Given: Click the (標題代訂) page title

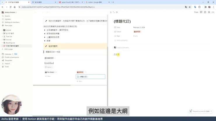Looking at the screenshot, I should click(122, 22).
